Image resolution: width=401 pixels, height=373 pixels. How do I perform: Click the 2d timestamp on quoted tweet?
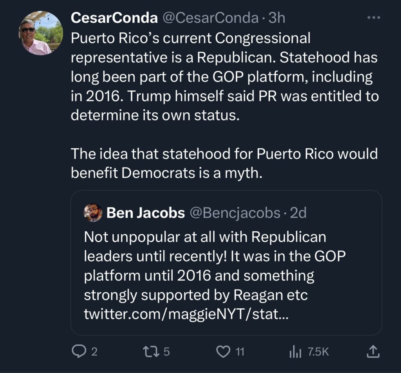pyautogui.click(x=298, y=213)
